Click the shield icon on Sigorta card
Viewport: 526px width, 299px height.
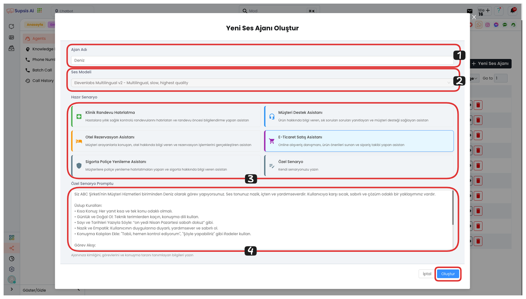pos(79,166)
